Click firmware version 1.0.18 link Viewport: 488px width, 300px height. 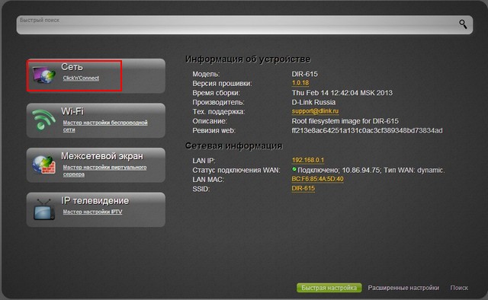click(x=300, y=83)
